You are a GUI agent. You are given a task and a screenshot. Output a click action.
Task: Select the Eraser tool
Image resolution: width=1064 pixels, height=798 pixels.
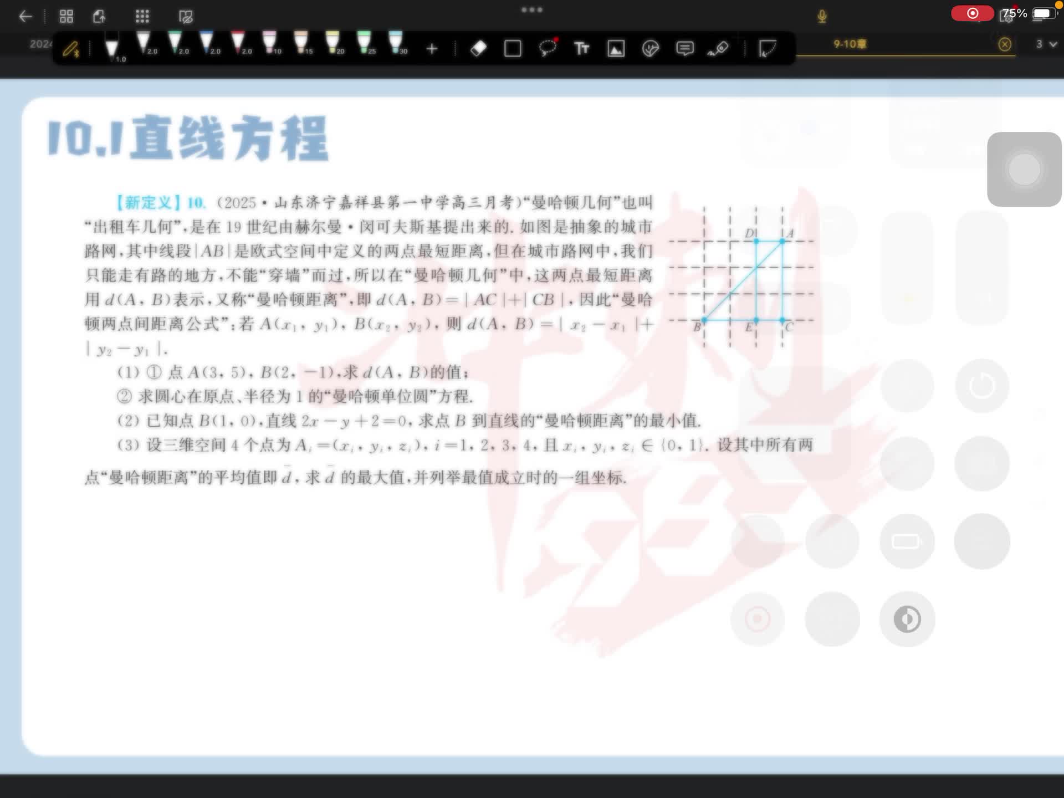(x=478, y=49)
